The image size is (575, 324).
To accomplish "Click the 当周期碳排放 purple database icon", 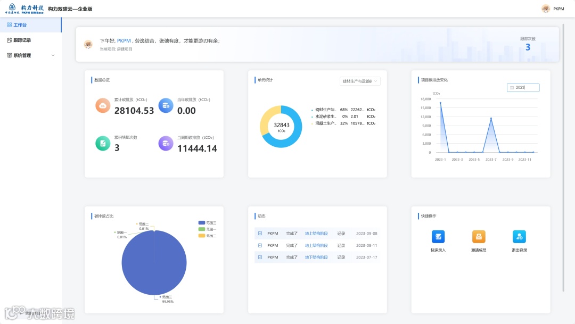I will tap(166, 143).
